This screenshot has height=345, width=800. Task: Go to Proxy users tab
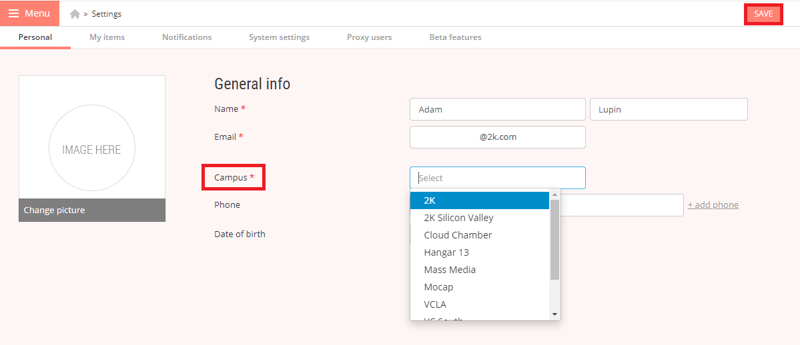click(x=370, y=37)
